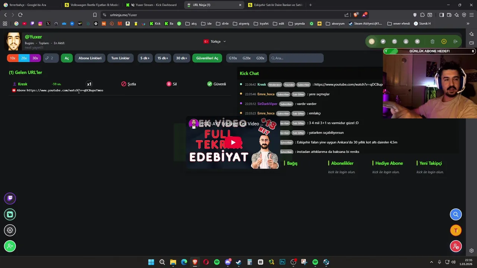Screen dimensions: 477x268
Task: Play the Edebiyat YouTube video preview
Action: (x=233, y=143)
